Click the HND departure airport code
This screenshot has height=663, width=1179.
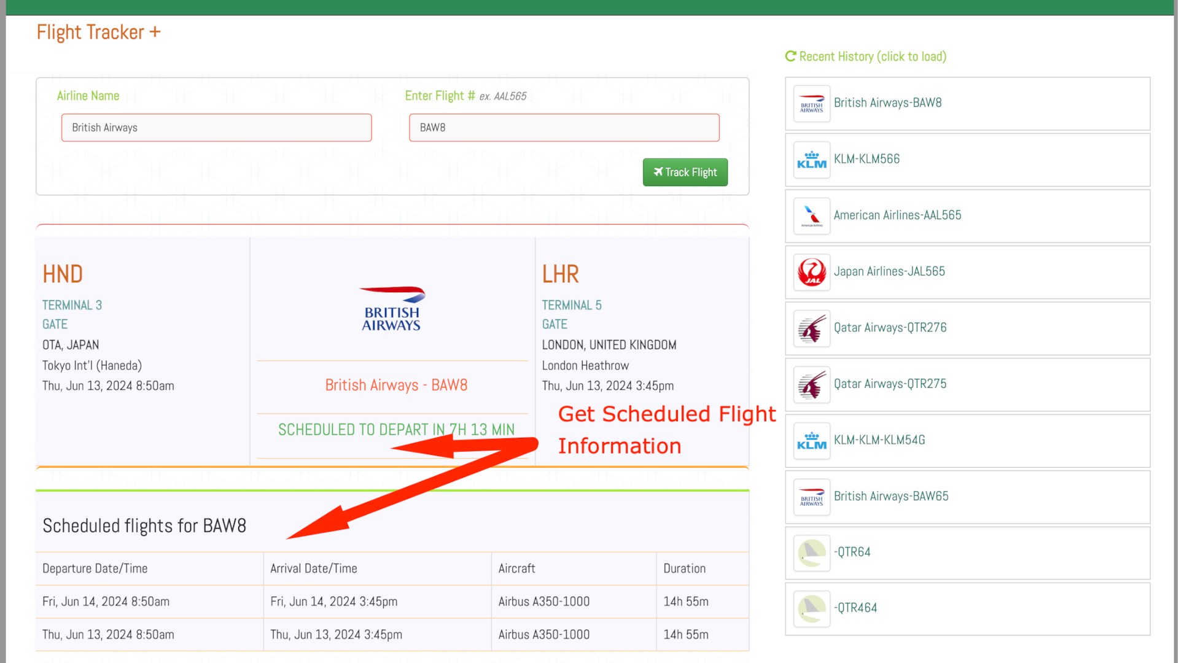pos(63,274)
